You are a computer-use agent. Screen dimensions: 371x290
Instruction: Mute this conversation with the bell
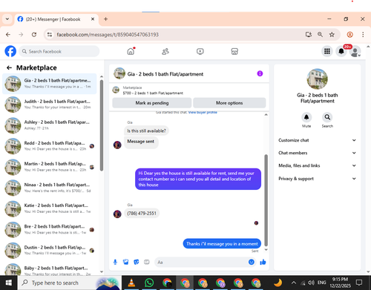(306, 117)
